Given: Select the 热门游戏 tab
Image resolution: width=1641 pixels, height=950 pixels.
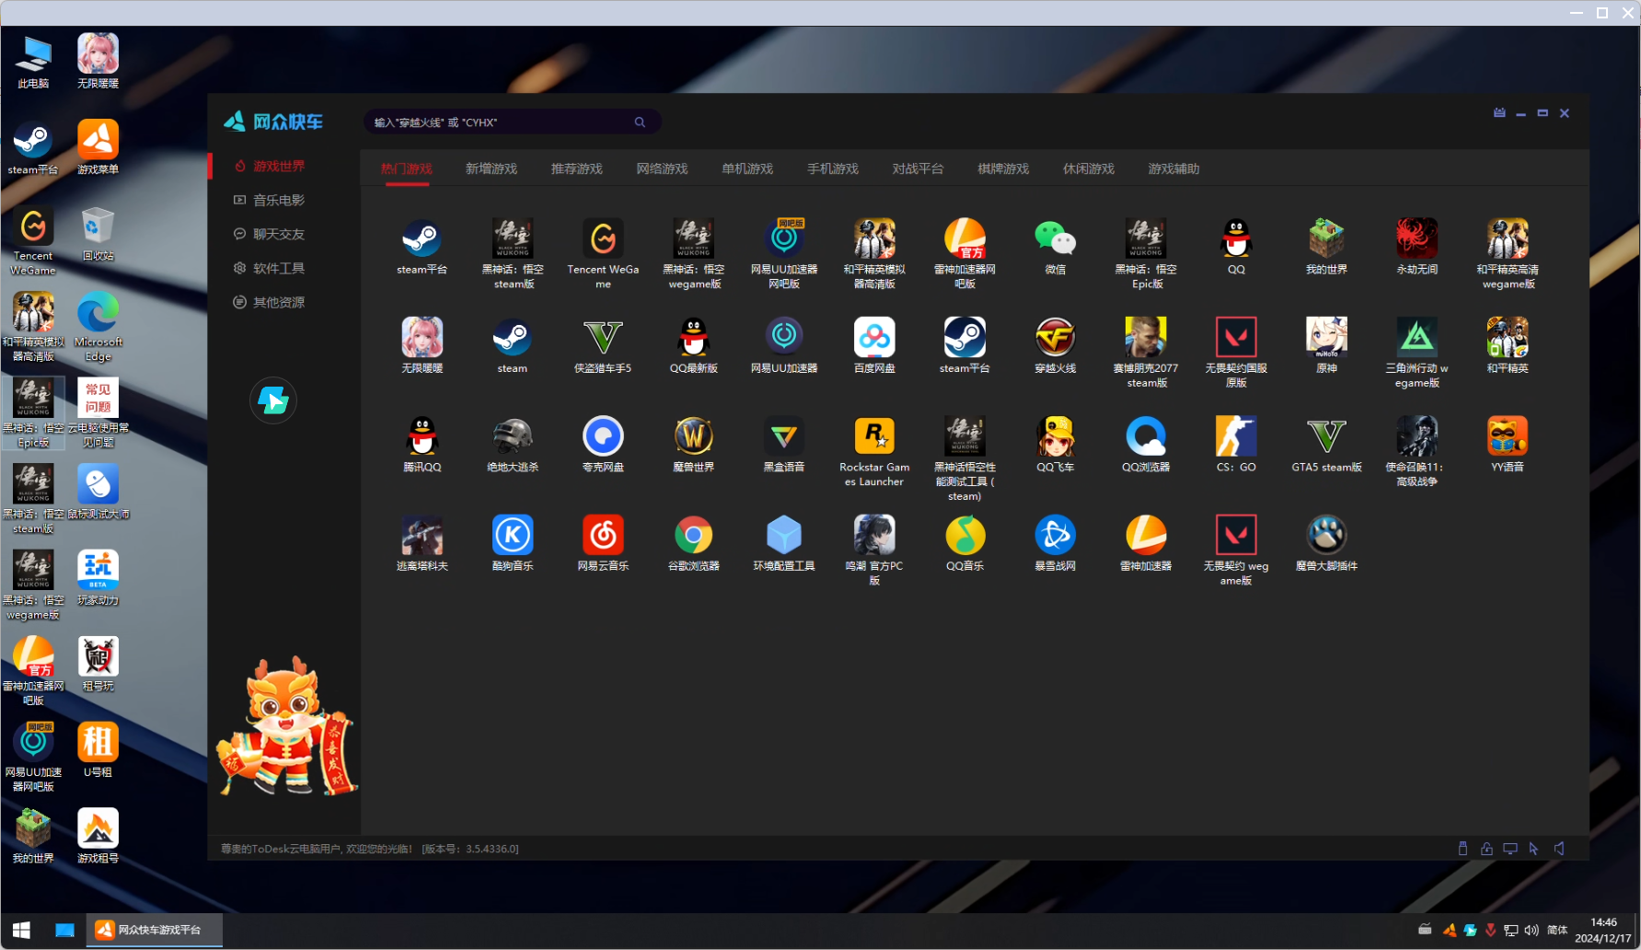Looking at the screenshot, I should (407, 169).
